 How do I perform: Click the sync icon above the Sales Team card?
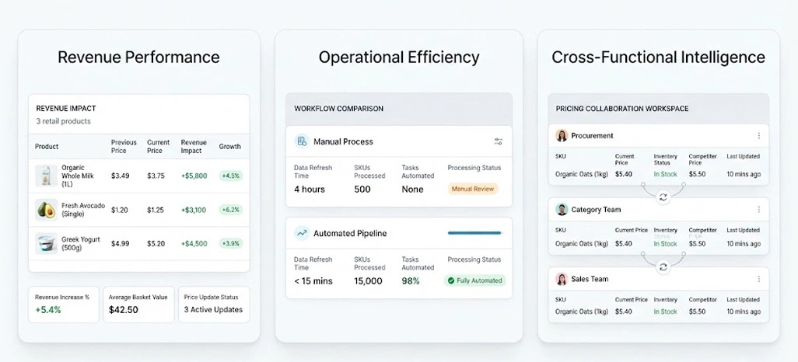[663, 266]
